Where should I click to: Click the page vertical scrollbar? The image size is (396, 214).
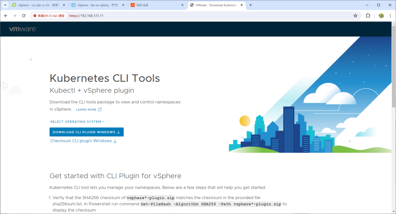[393, 66]
